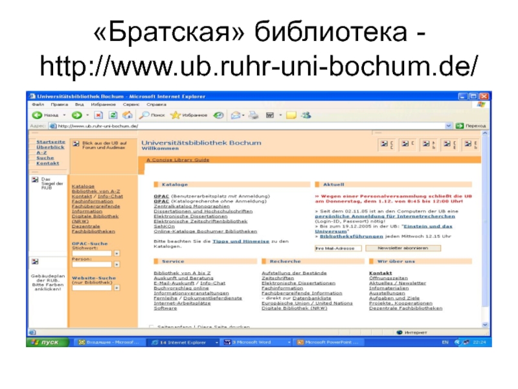Click the Stichwort search input field
Screen dimensions: 518x389
coord(91,253)
